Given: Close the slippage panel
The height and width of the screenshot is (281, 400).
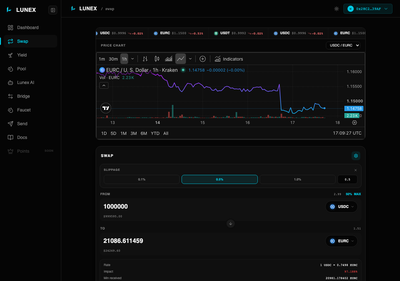Looking at the screenshot, I should tap(356, 170).
